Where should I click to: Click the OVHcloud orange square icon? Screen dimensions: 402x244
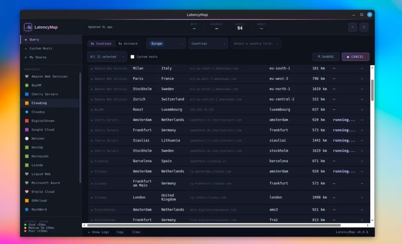tap(27, 201)
